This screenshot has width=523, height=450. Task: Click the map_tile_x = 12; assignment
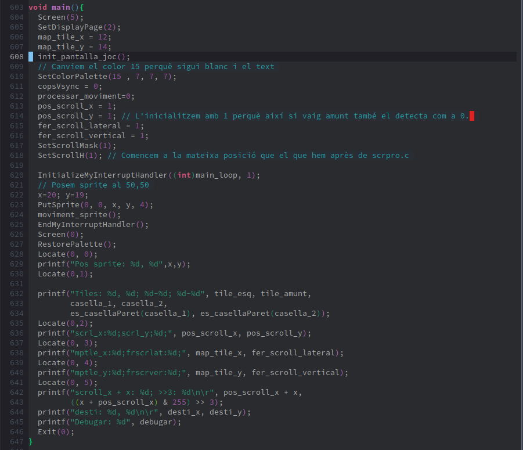click(74, 37)
